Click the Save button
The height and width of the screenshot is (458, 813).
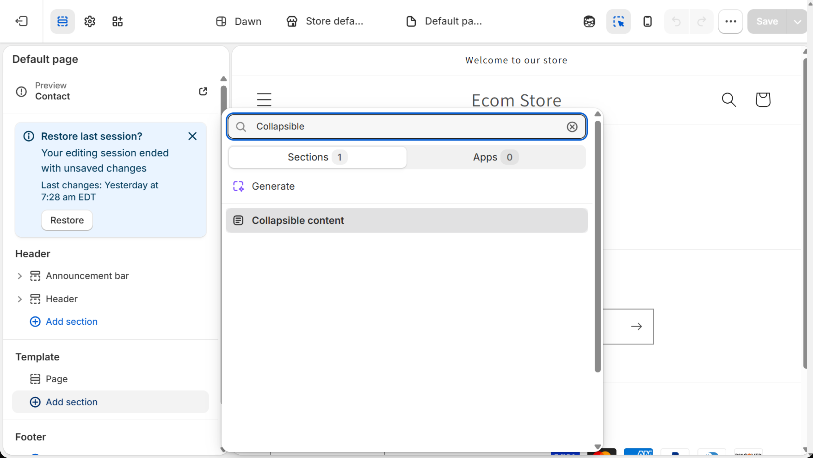coord(767,21)
